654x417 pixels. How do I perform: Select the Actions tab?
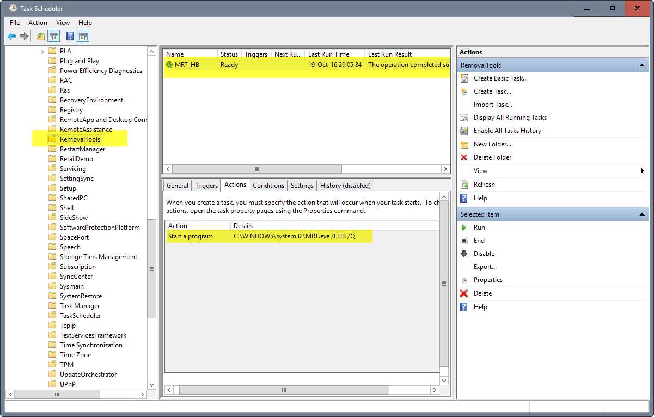pyautogui.click(x=235, y=185)
